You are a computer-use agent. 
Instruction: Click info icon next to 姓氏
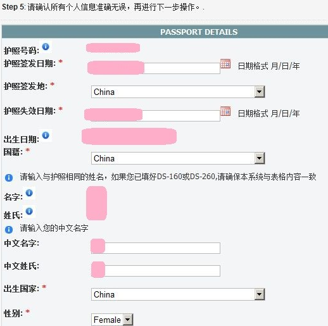click(x=29, y=211)
